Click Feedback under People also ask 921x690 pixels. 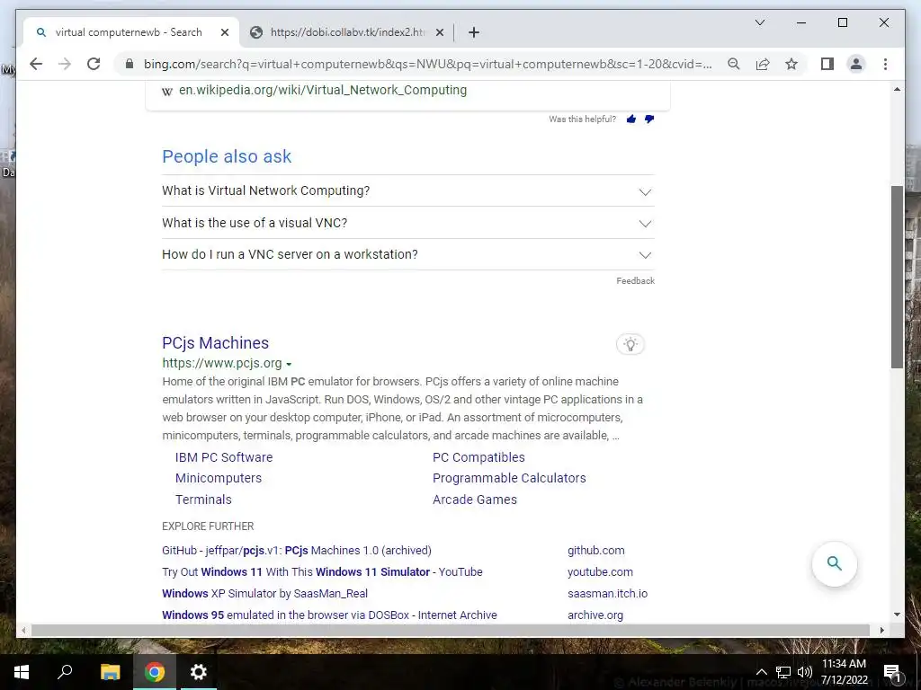coord(635,281)
